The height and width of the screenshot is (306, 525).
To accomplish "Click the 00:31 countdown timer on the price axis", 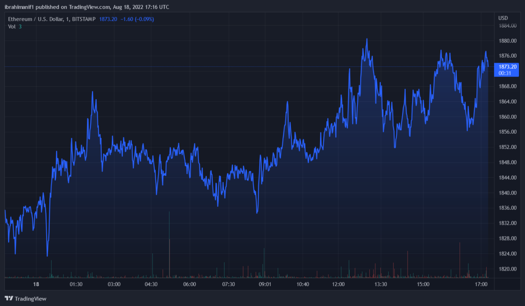I will click(x=505, y=73).
